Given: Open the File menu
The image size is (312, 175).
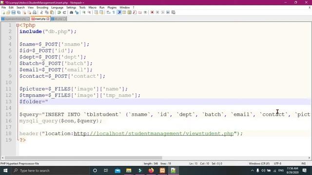Looking at the screenshot, I should coord(3,7).
